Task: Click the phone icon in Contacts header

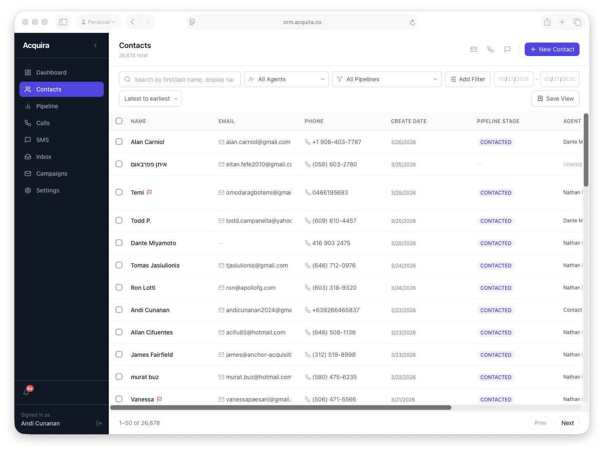Action: 491,49
